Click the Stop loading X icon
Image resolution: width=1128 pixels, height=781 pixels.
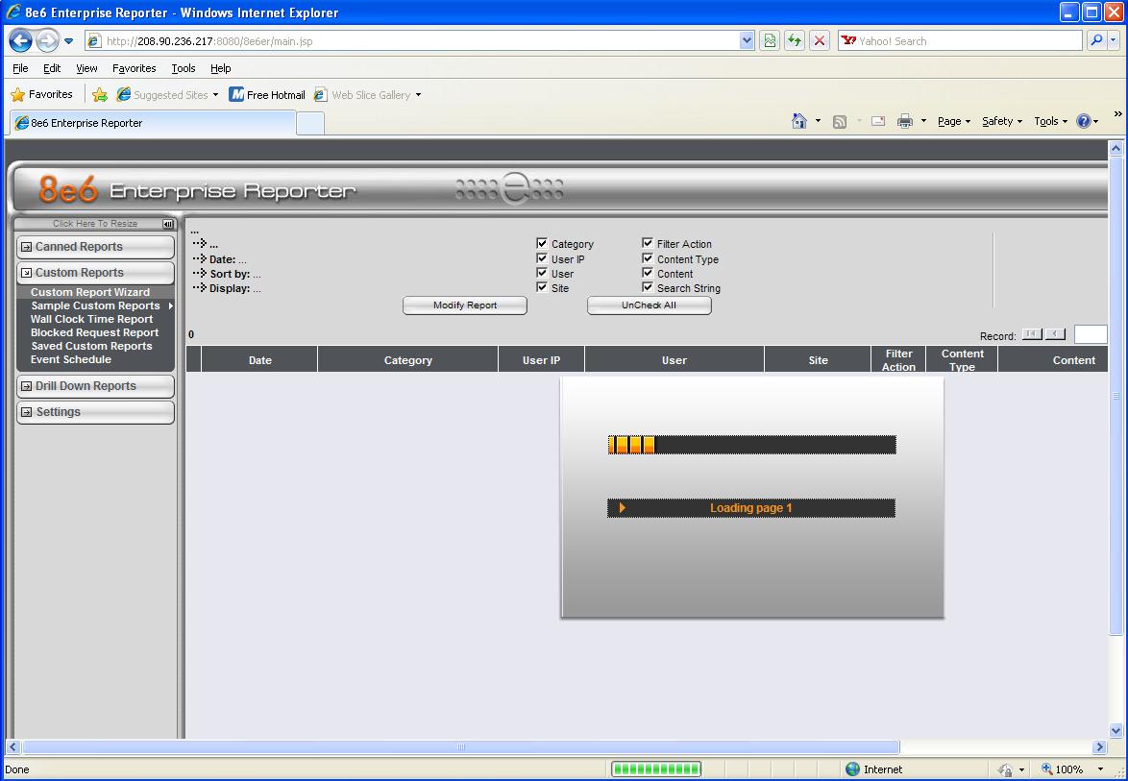[819, 41]
